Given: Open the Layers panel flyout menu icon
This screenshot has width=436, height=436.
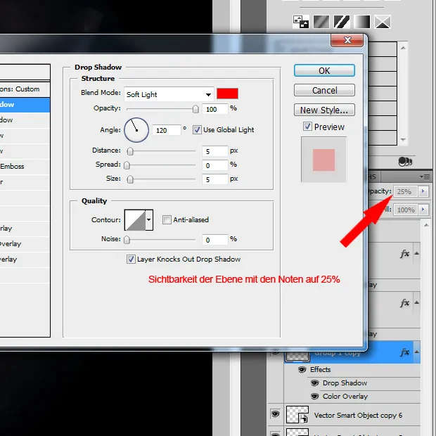Looking at the screenshot, I should (x=425, y=177).
